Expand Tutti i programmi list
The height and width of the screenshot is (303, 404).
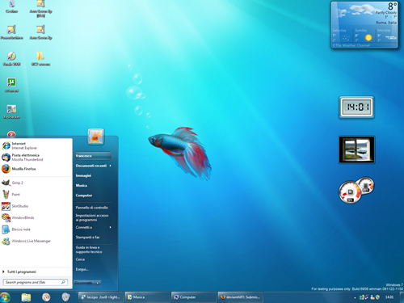(19, 271)
